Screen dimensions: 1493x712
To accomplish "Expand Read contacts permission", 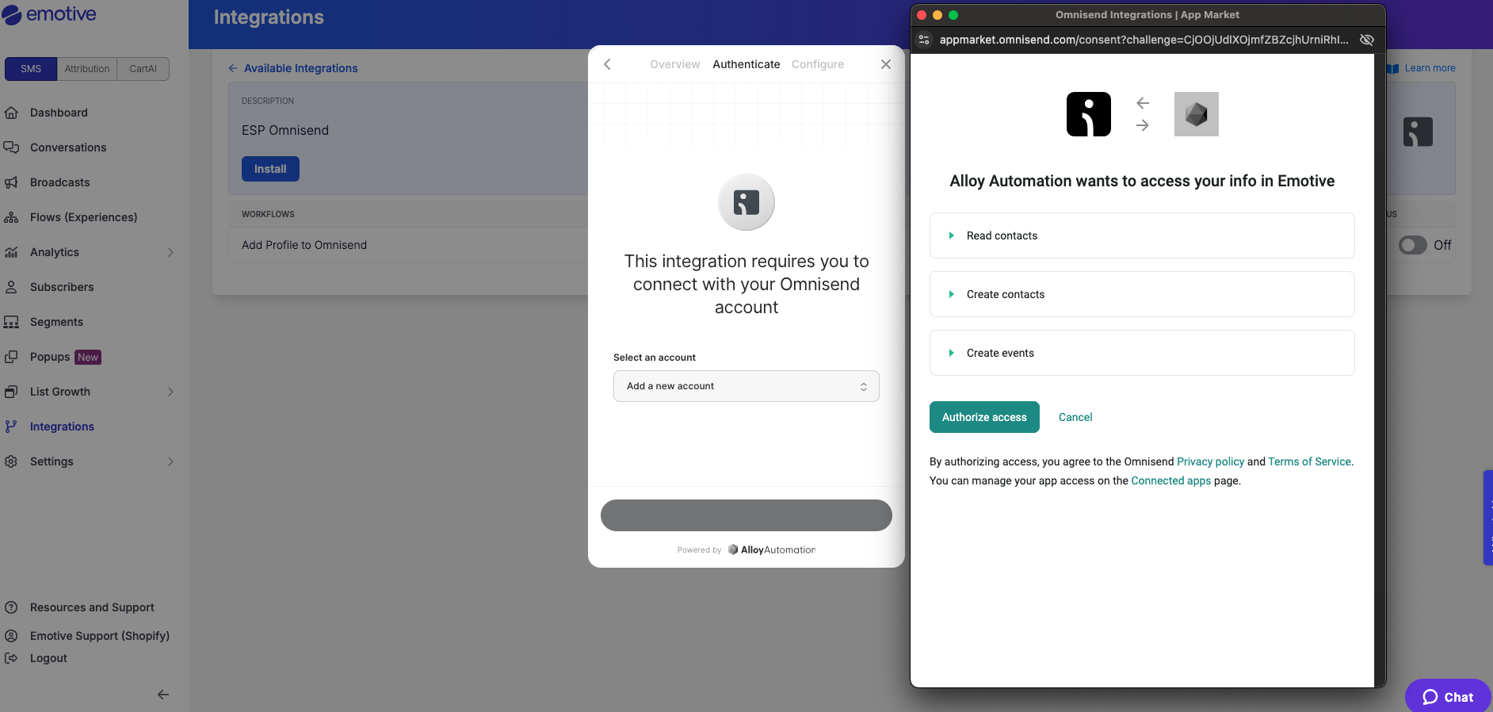I will pyautogui.click(x=1142, y=235).
